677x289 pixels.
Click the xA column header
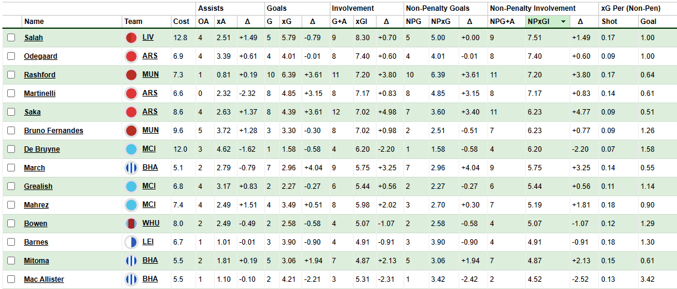(x=221, y=22)
